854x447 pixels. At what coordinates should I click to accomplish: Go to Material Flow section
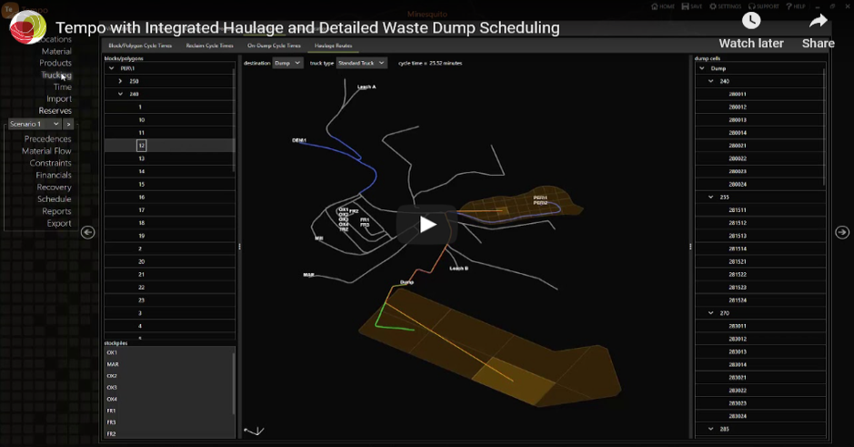click(47, 151)
